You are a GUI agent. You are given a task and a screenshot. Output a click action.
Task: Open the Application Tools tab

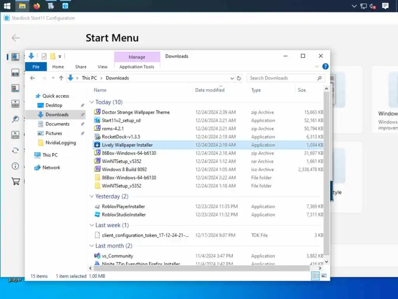point(136,67)
